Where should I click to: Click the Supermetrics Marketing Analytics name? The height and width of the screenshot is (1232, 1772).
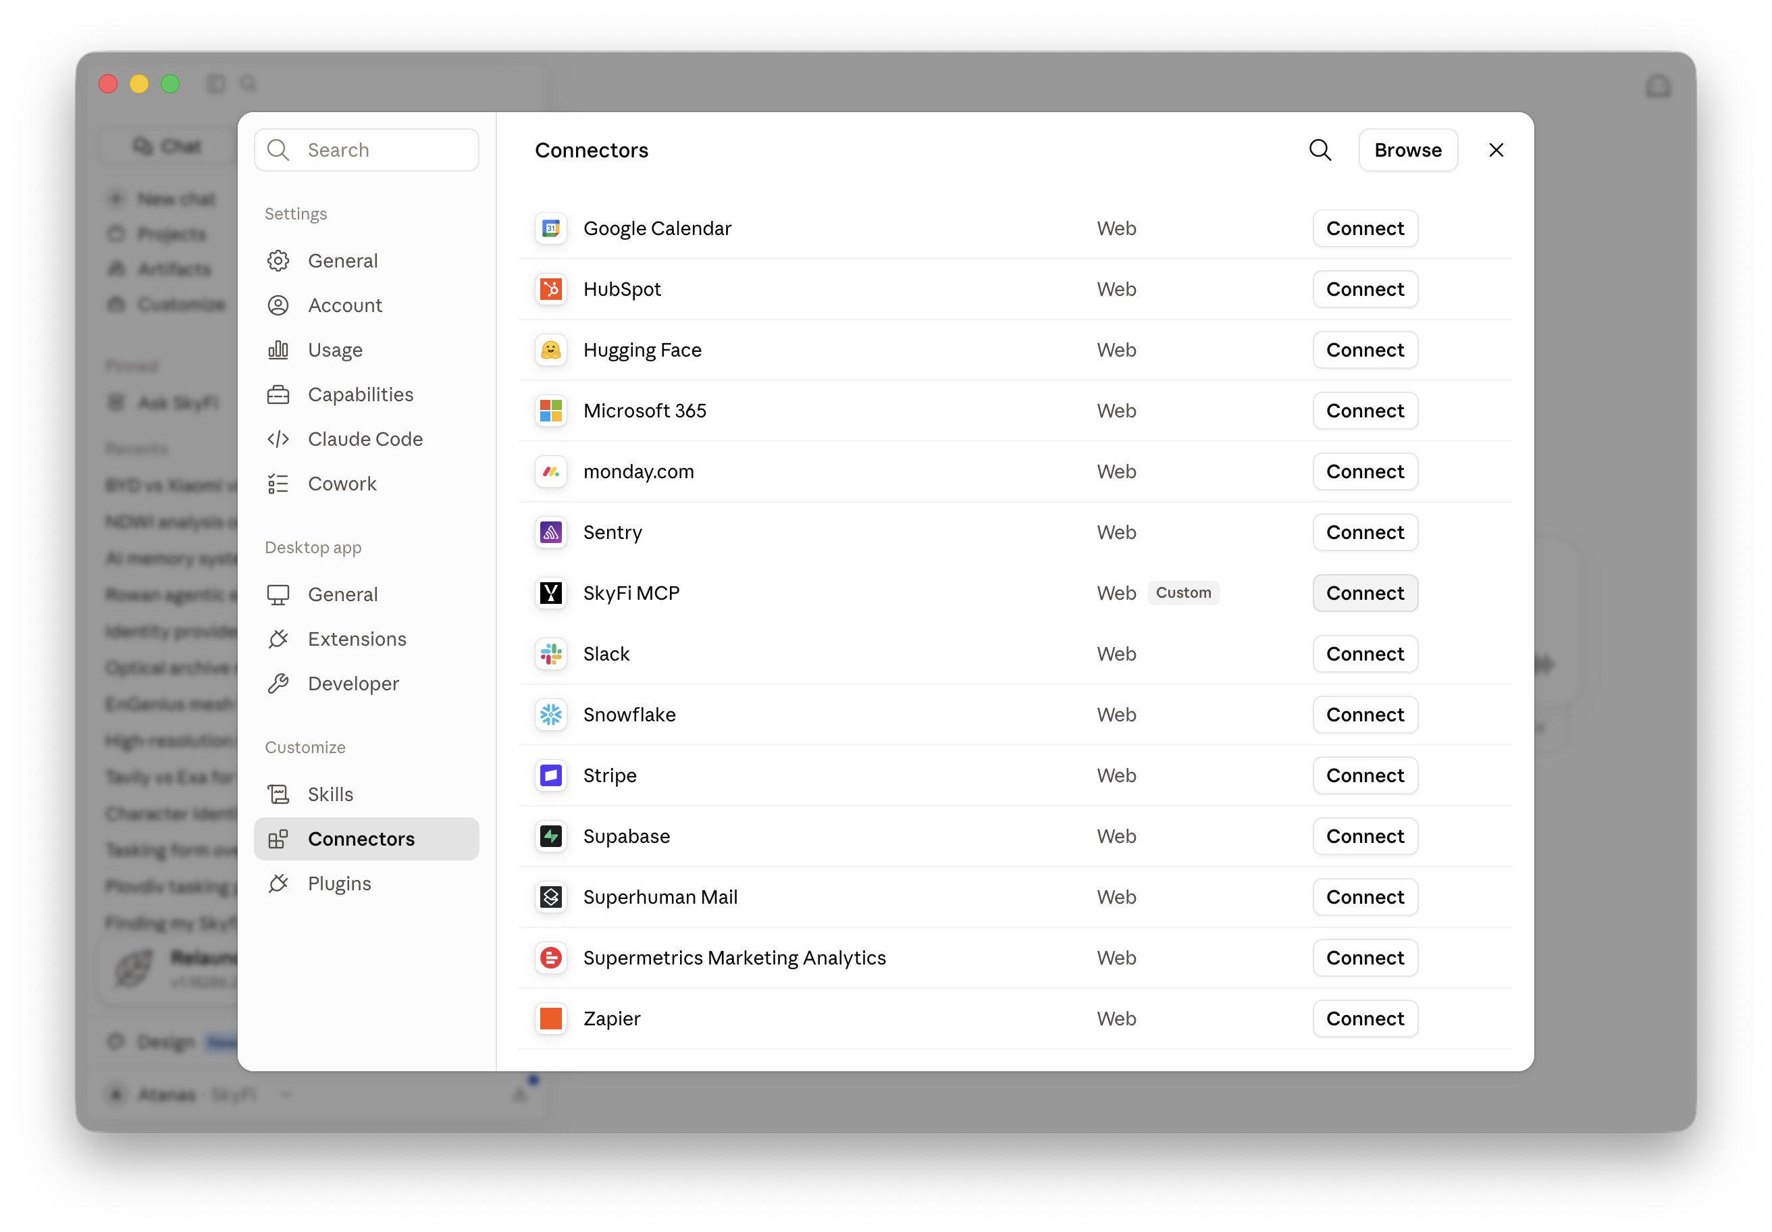734,958
